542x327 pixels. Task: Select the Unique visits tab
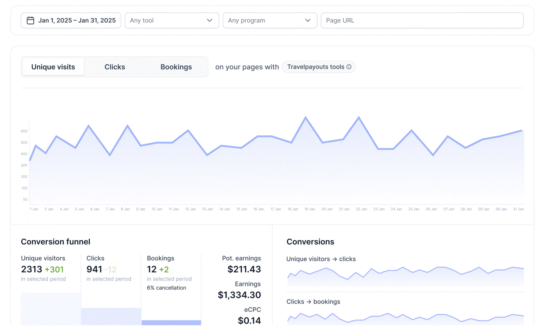coord(53,67)
